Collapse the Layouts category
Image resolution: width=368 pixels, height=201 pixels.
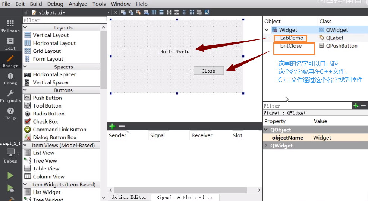[x=25, y=28]
